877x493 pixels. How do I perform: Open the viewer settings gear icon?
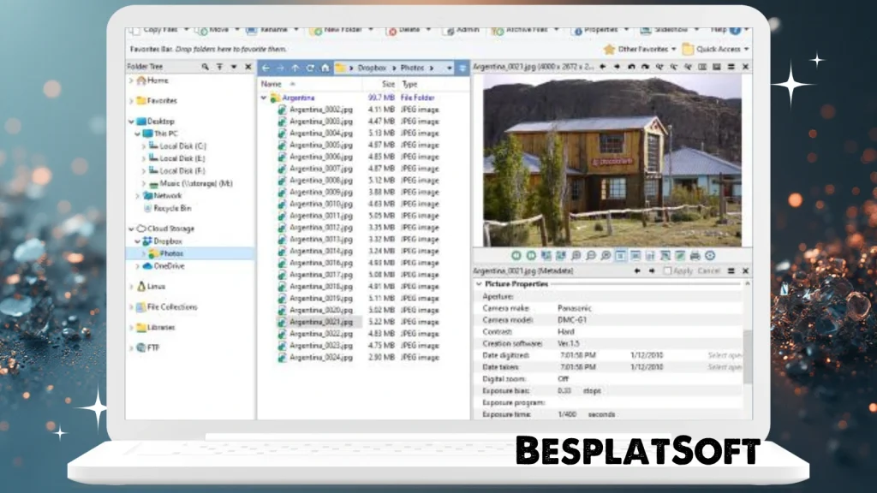710,255
